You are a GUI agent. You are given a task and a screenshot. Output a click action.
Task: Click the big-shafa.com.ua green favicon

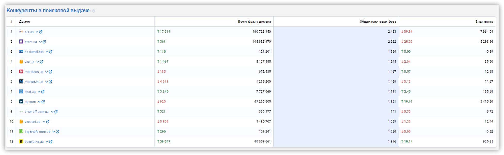21,132
